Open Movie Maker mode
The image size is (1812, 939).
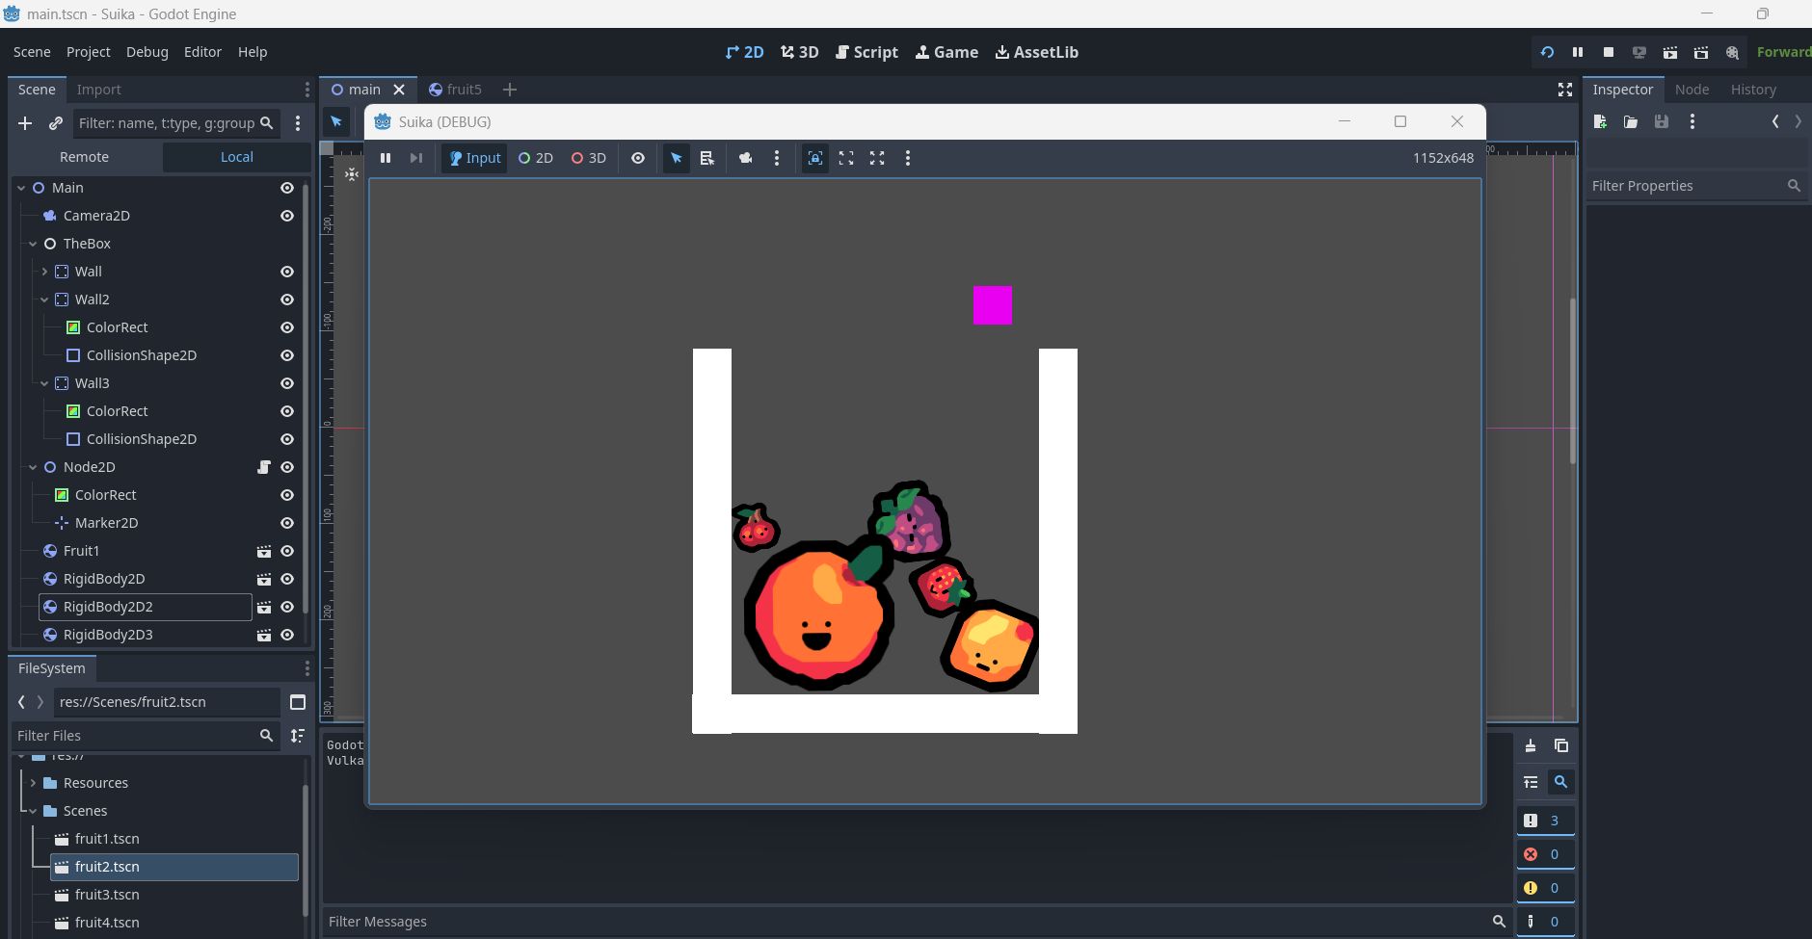pos(1732,52)
